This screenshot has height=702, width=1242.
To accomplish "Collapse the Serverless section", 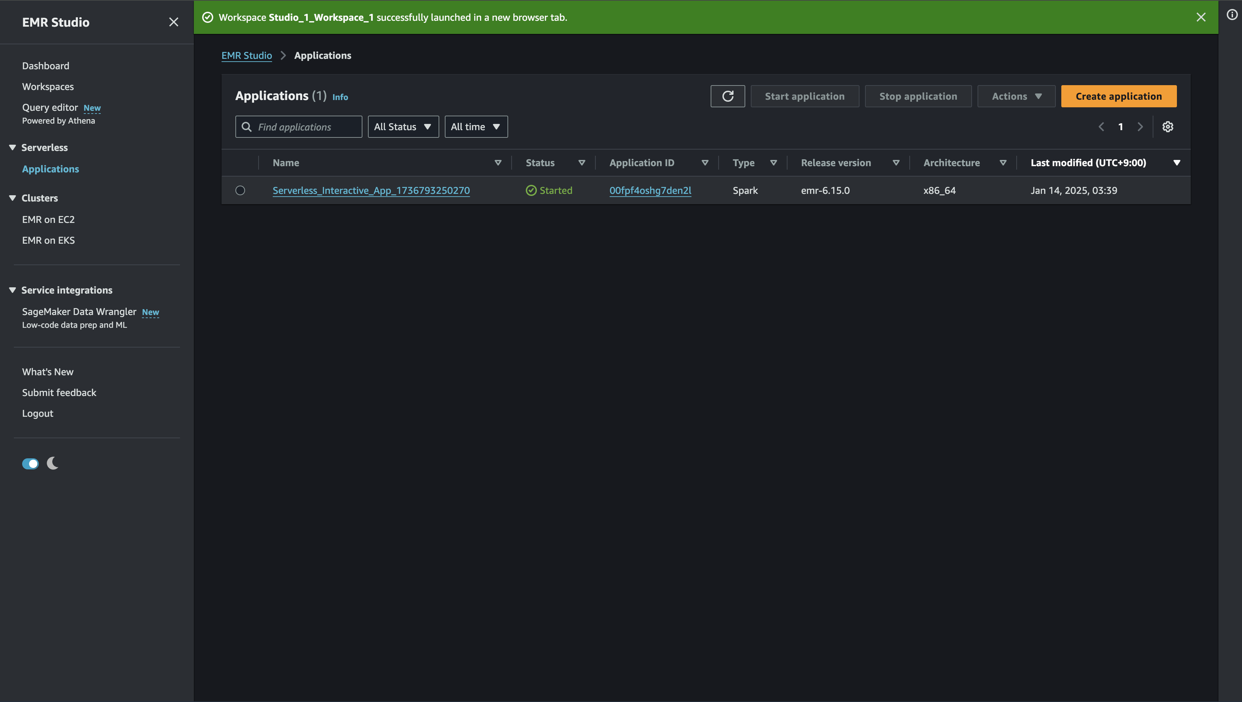I will point(12,147).
